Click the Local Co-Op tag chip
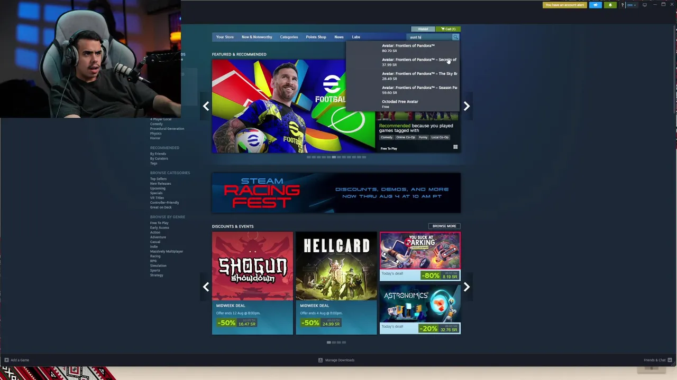This screenshot has width=677, height=380. click(440, 137)
